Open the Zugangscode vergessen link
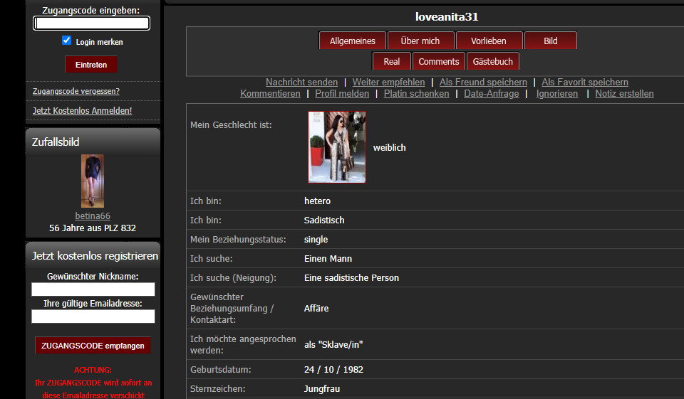684x399 pixels. click(76, 91)
